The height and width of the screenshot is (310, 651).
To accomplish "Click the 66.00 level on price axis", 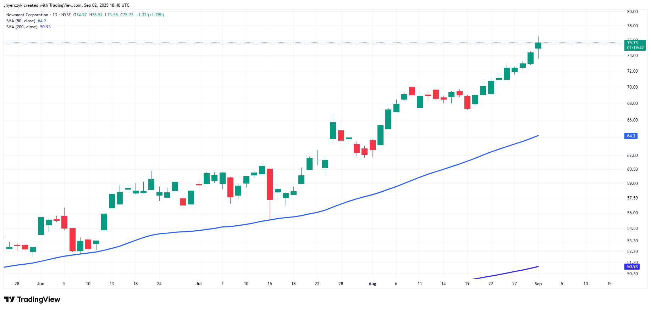I will point(632,120).
